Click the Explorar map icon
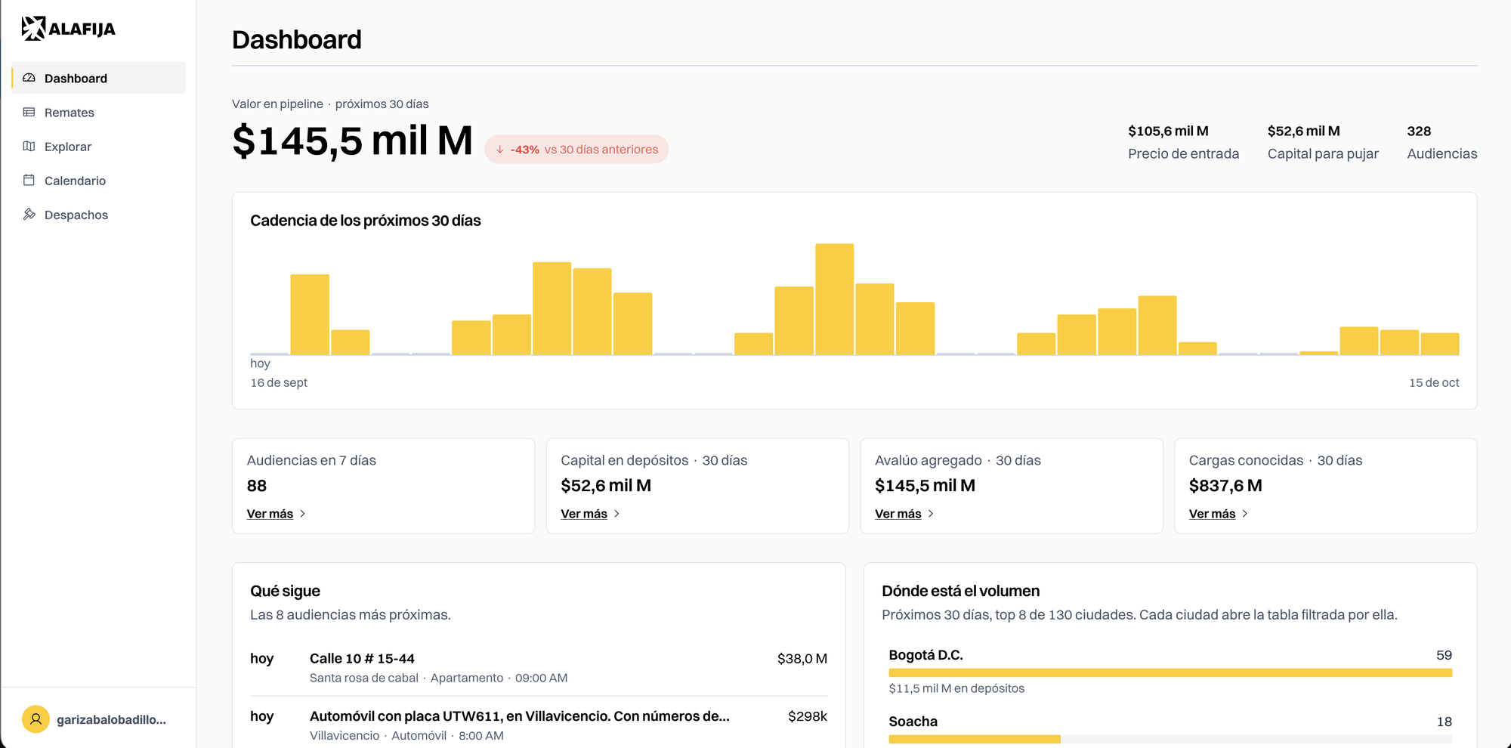This screenshot has width=1511, height=748. click(x=29, y=146)
